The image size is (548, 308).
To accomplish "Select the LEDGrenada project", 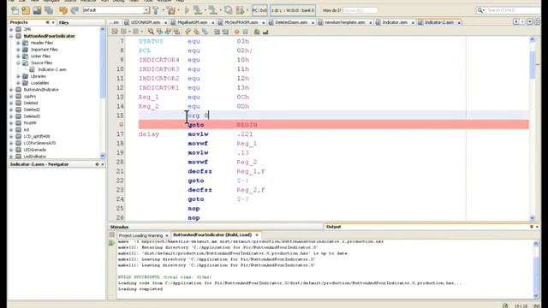I will 34,150.
